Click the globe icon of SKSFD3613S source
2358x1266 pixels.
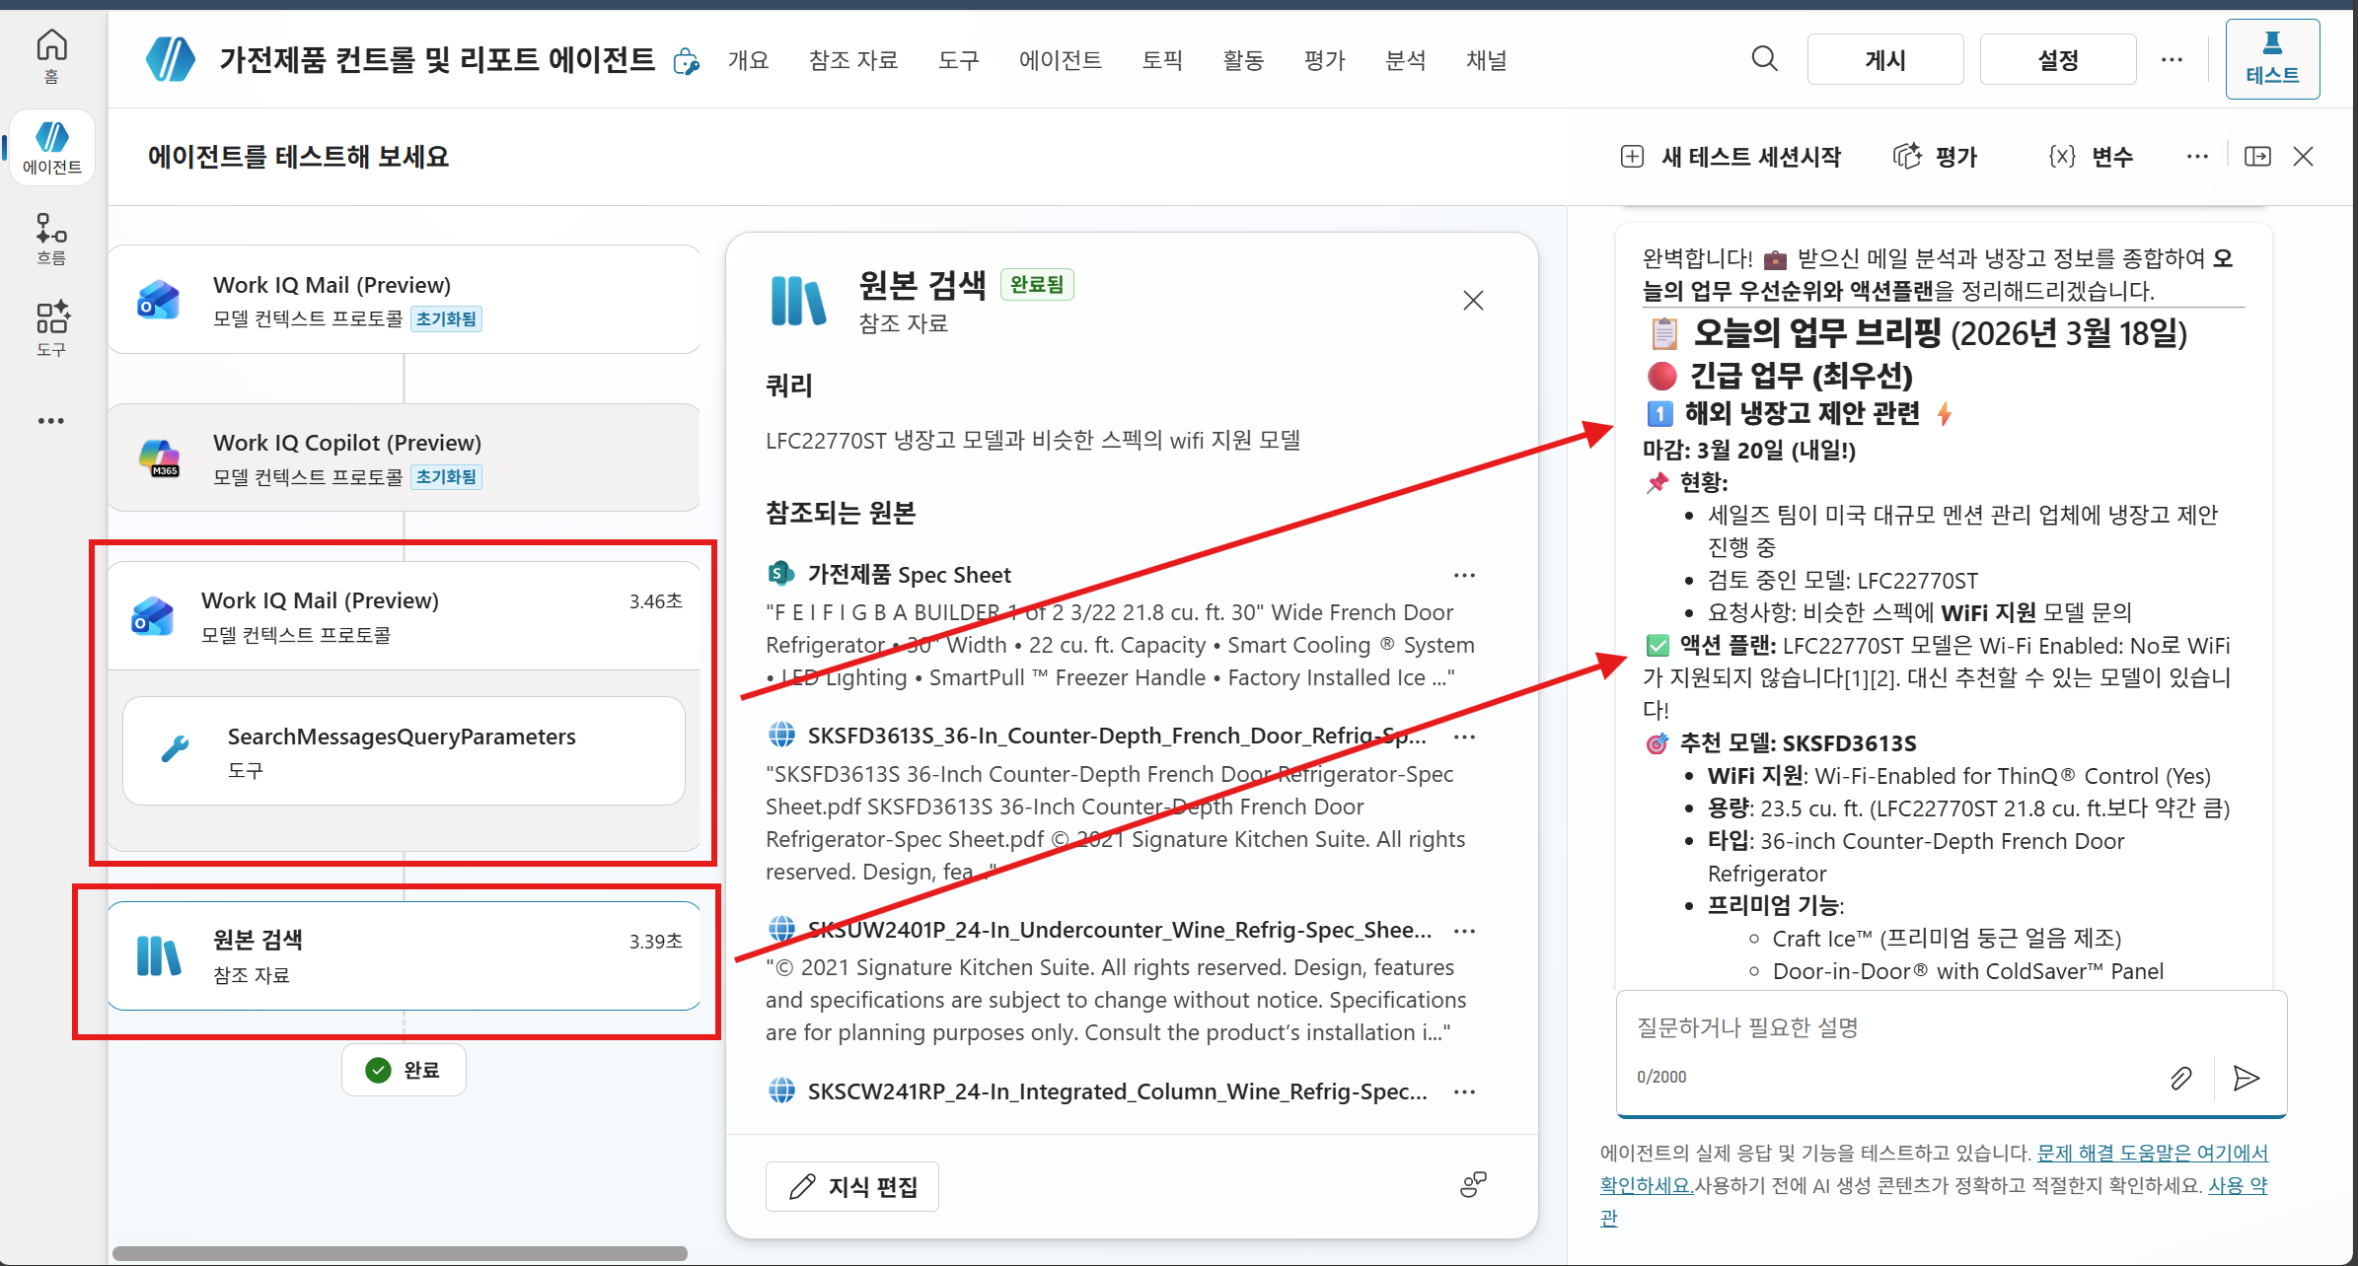781,735
